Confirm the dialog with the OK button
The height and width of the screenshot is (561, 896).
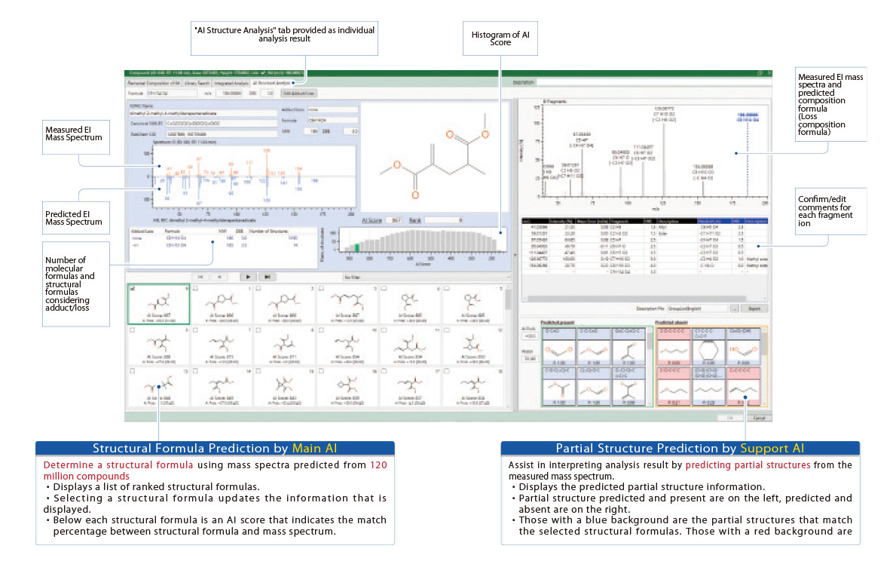point(730,418)
